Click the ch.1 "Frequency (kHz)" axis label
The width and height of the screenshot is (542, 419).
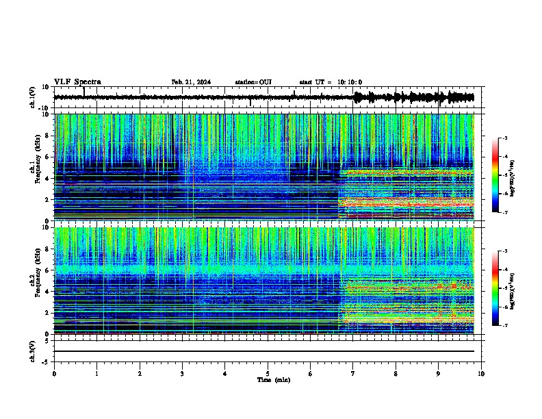38,159
